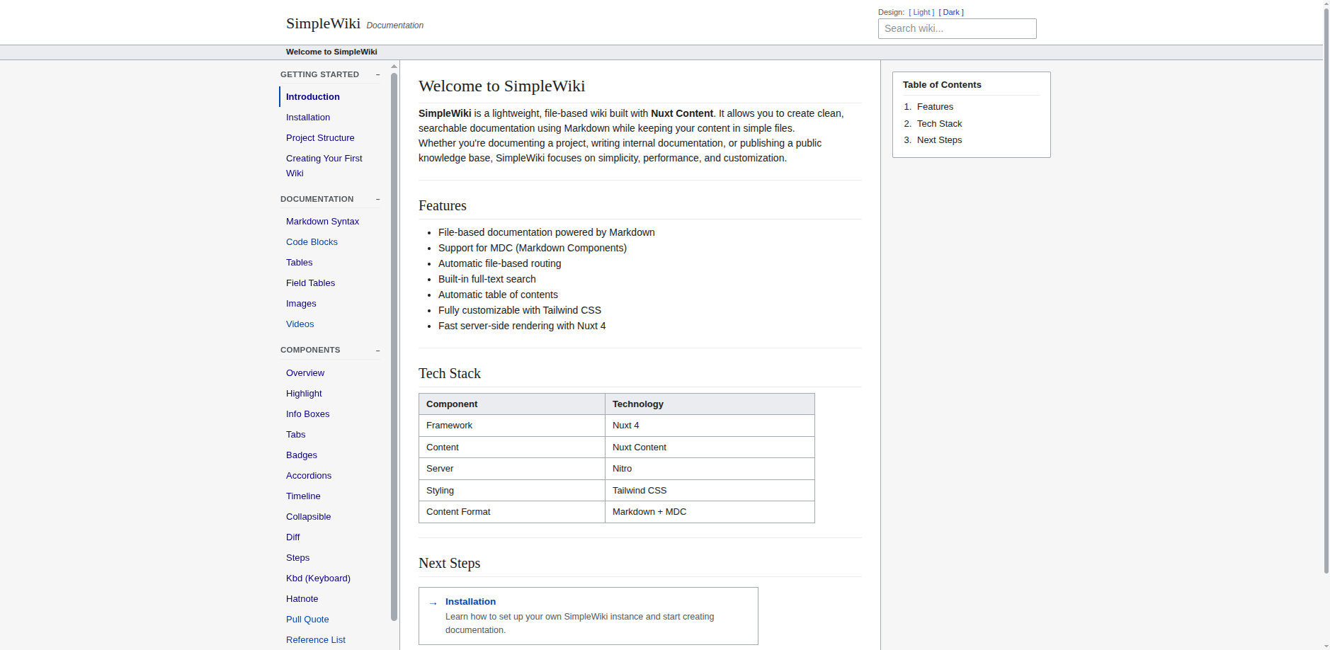Open the Reference List component page
Image resolution: width=1330 pixels, height=650 pixels.
[x=316, y=640]
